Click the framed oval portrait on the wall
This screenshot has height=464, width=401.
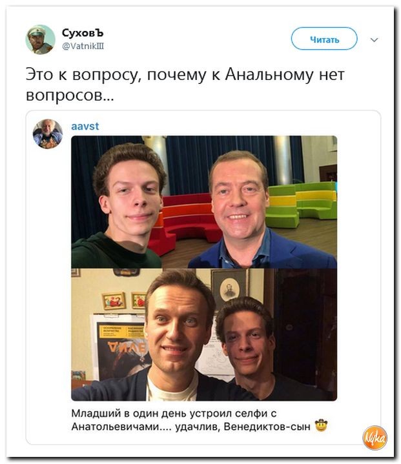coord(229,288)
